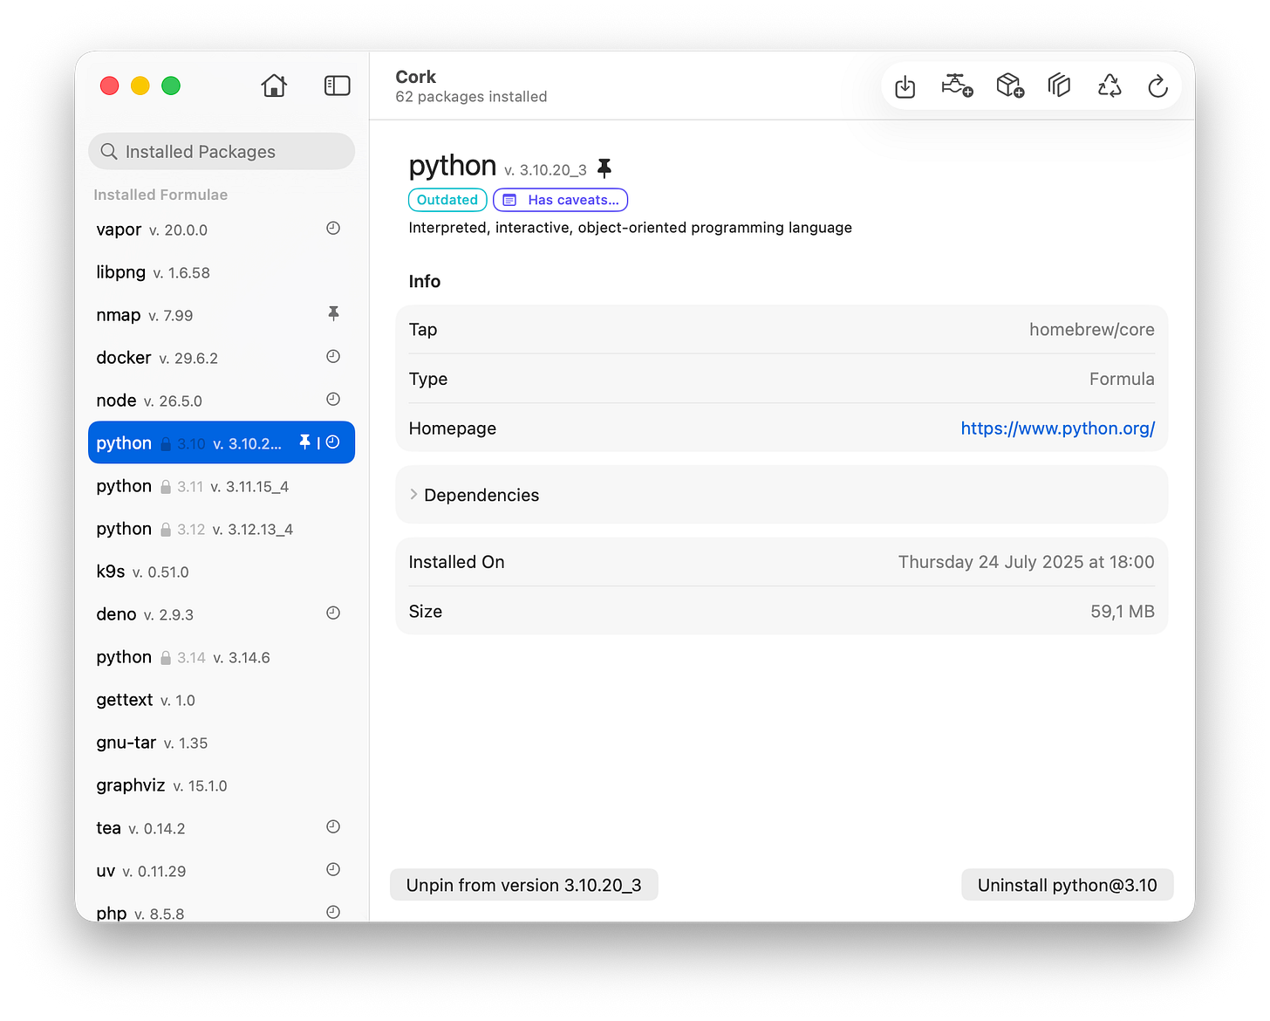This screenshot has width=1270, height=1021.
Task: Click the outdated clock icon on tea
Action: coord(333,827)
